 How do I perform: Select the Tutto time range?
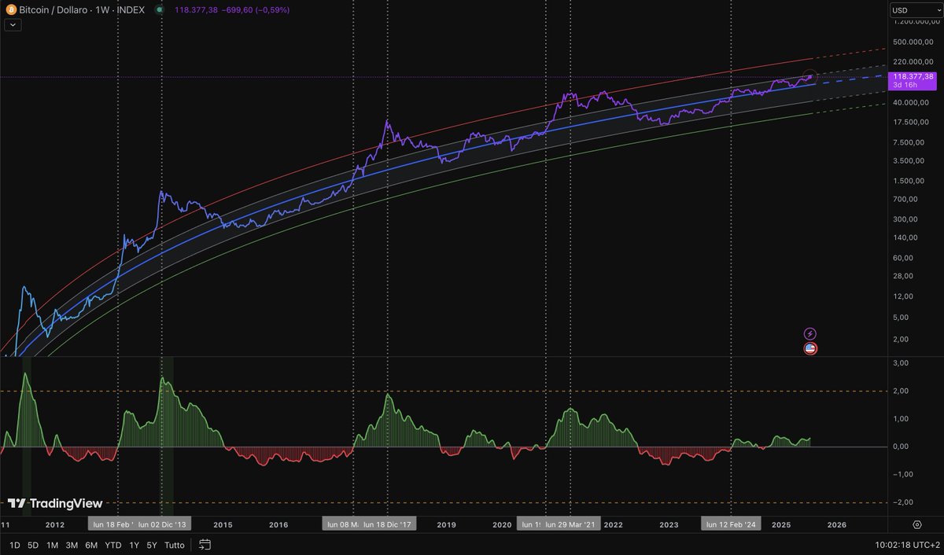tap(175, 545)
